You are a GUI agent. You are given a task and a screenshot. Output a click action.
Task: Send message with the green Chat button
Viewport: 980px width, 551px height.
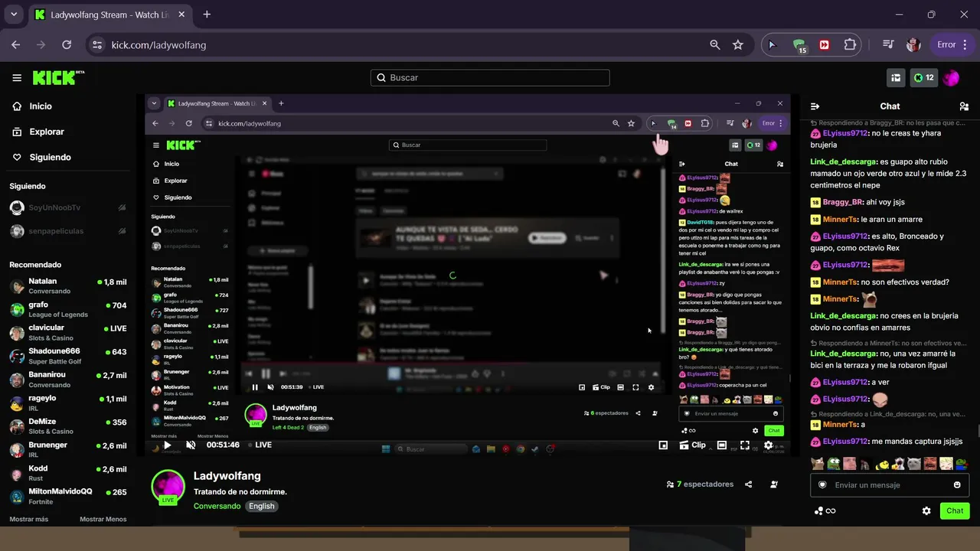[955, 510]
